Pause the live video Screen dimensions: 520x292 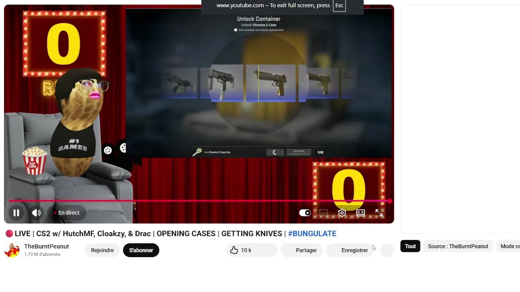pyautogui.click(x=16, y=213)
